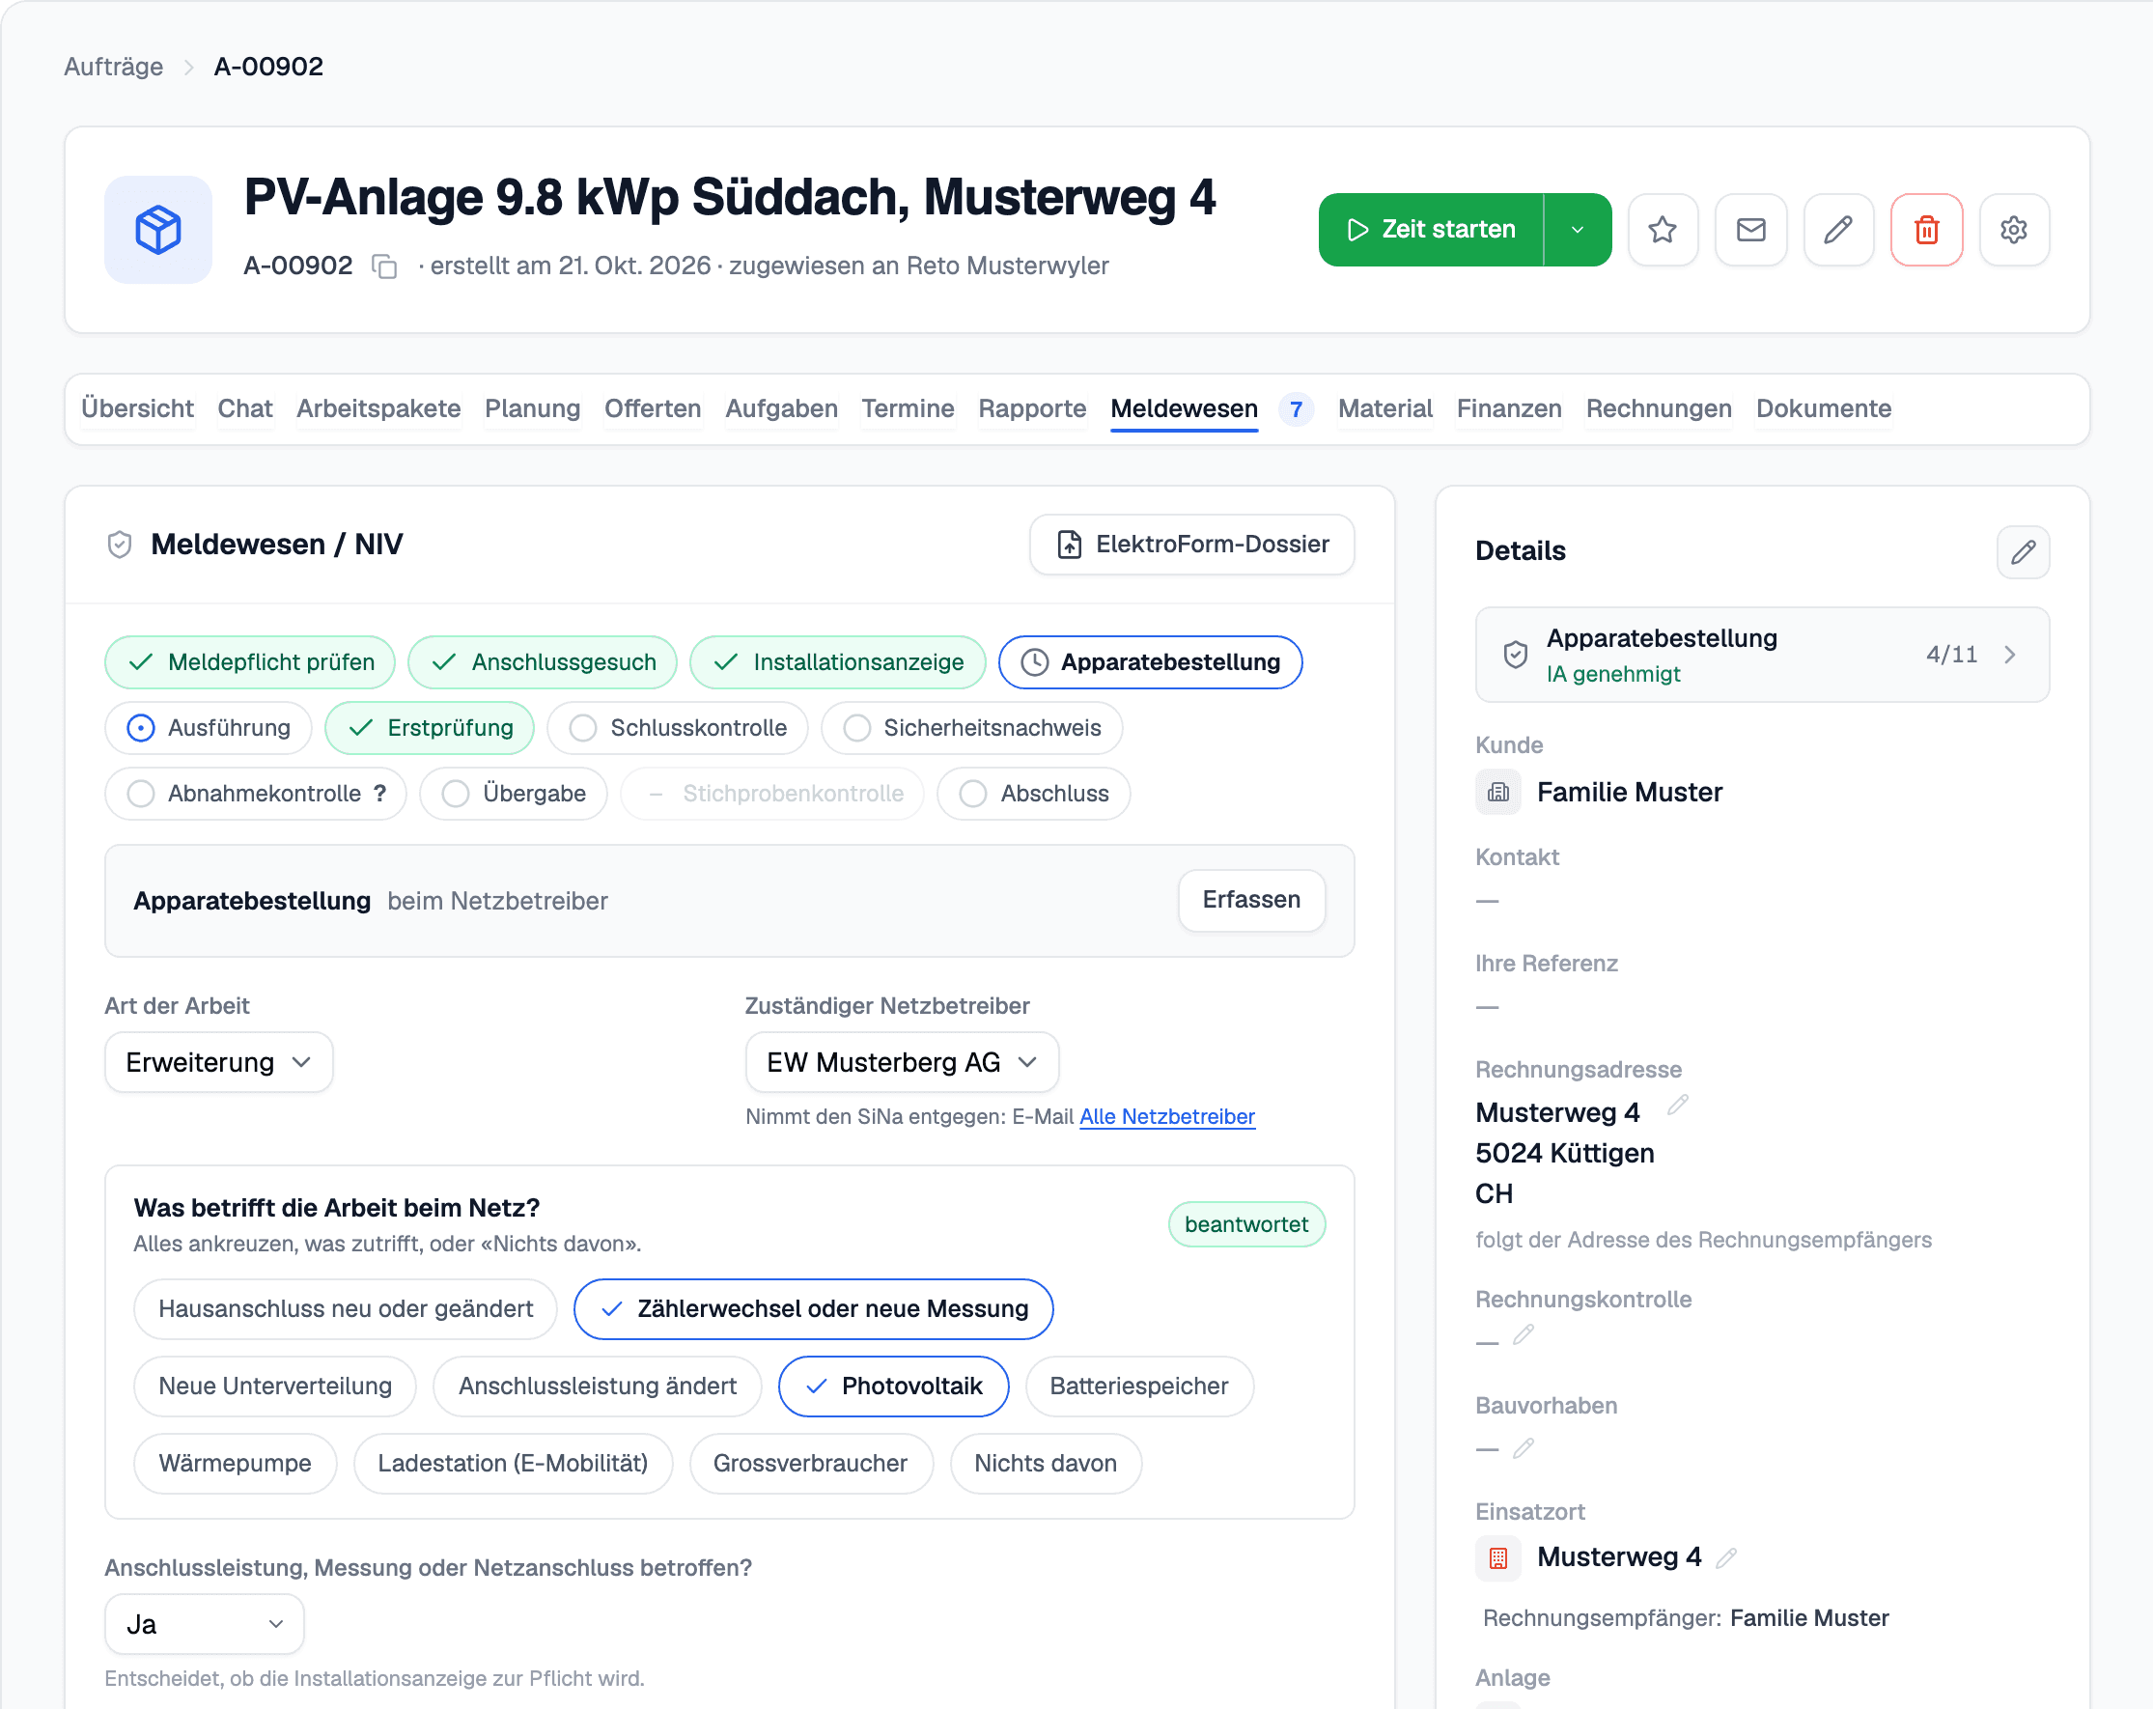Send the order by email via the envelope icon

(1750, 230)
